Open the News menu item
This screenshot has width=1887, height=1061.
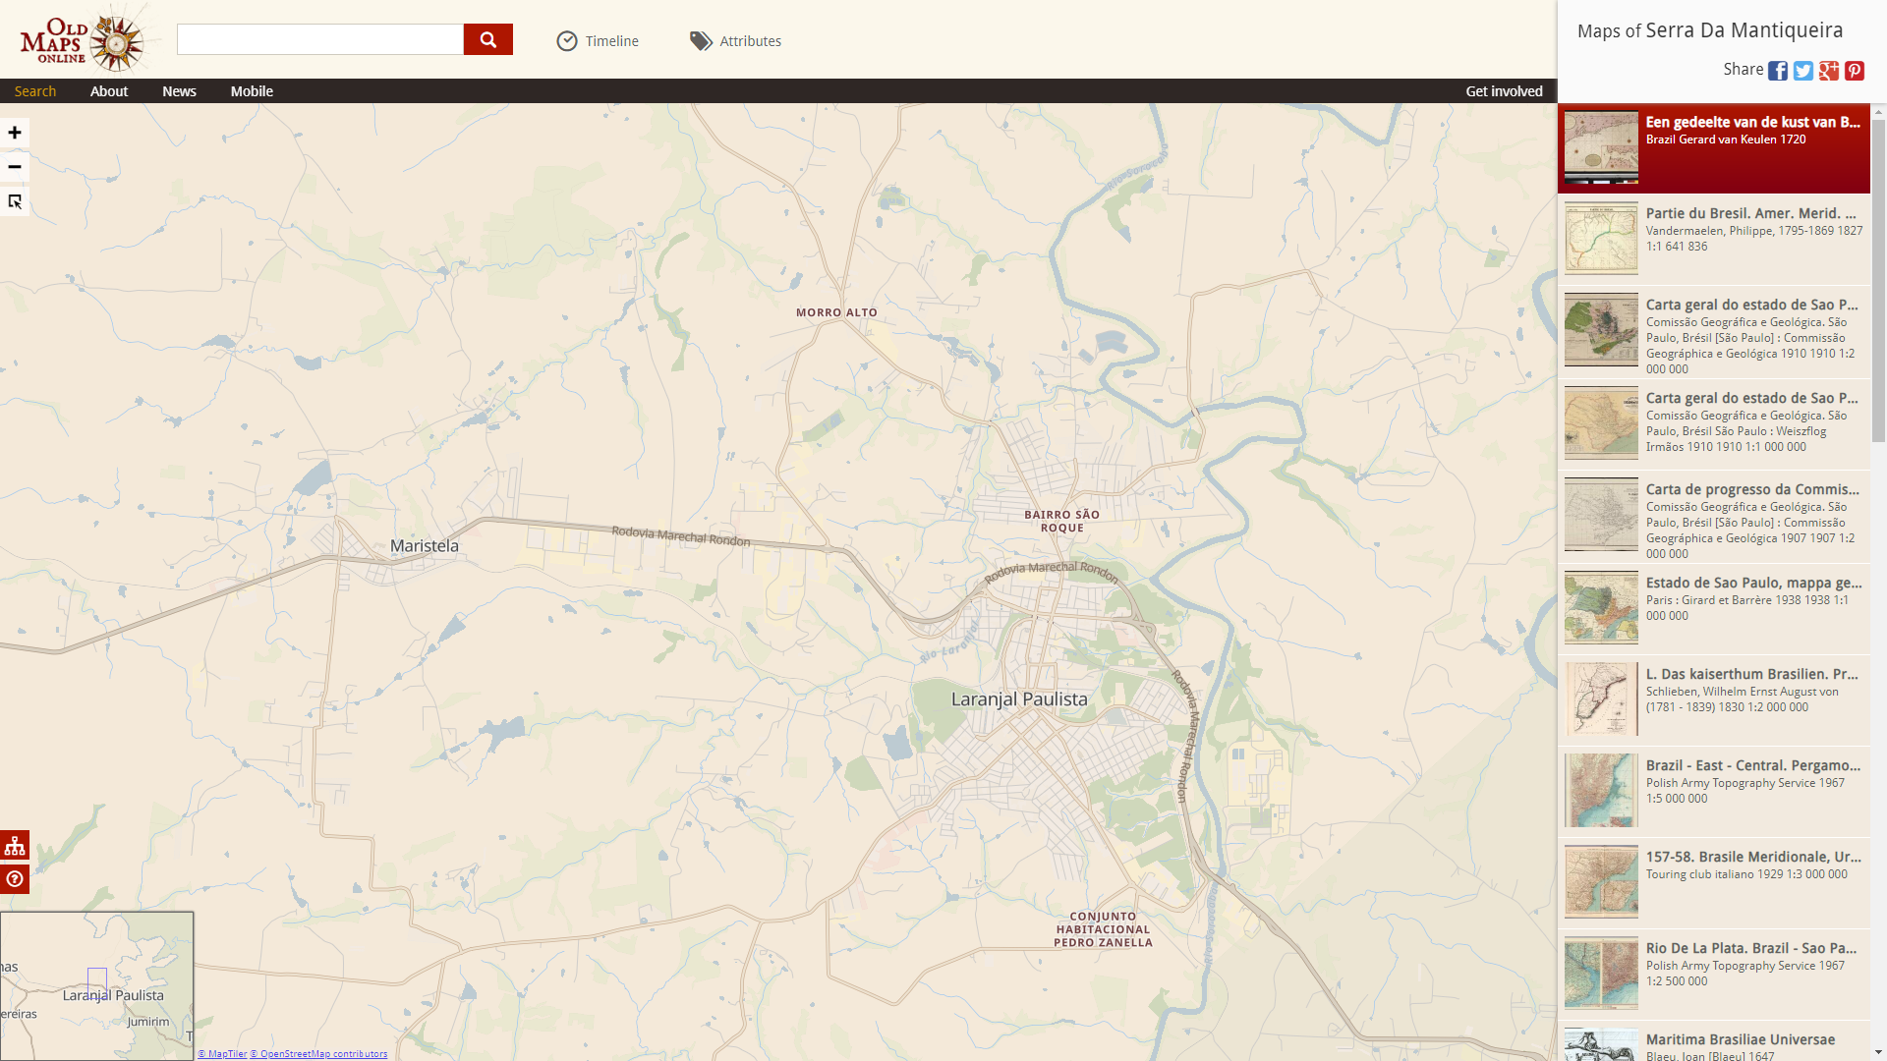coord(179,91)
